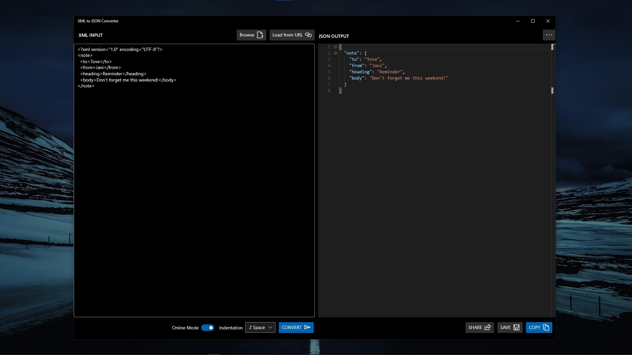Click the SHARE button label
632x355 pixels.
click(x=475, y=327)
